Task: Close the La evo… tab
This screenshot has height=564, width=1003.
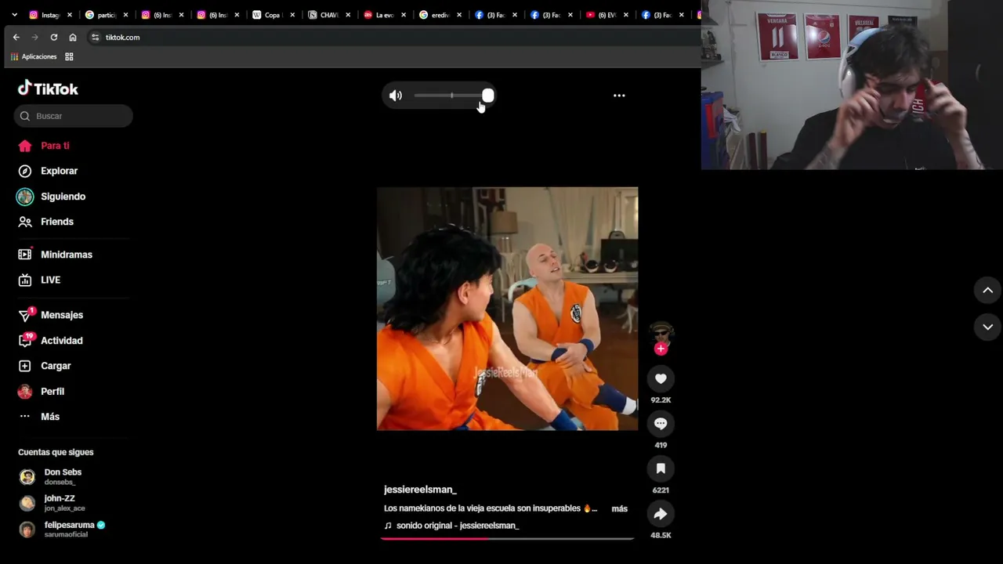Action: [x=404, y=15]
